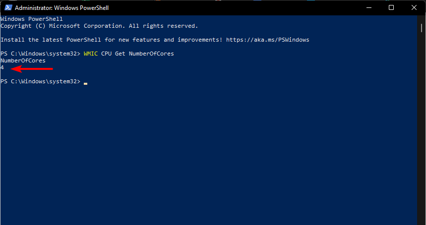Screen dimensions: 426x225
Task: Maximize the PowerShell window
Action: [x=391, y=8]
